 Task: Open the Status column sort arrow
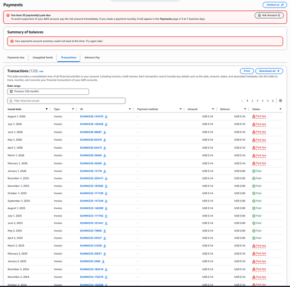[280, 109]
